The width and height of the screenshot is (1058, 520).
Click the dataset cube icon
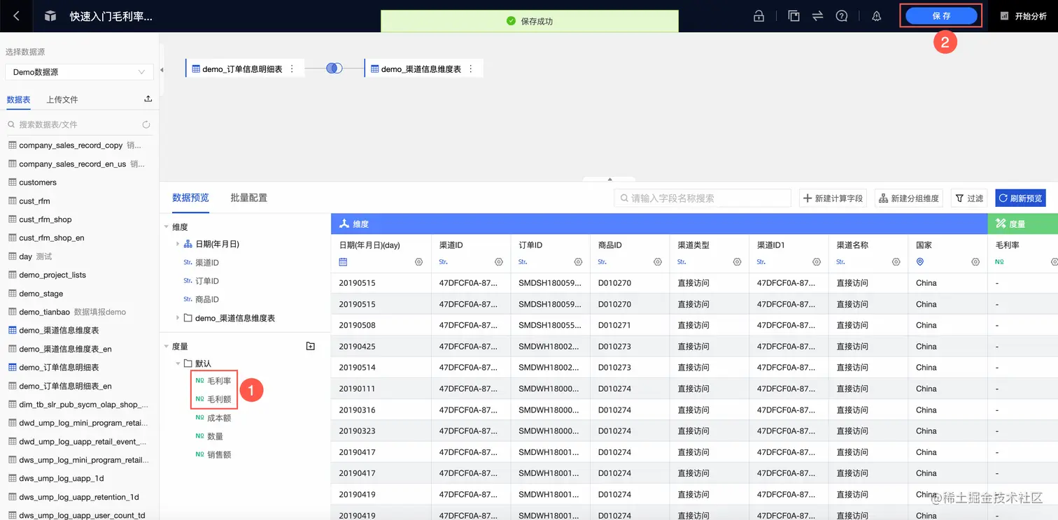[50, 16]
